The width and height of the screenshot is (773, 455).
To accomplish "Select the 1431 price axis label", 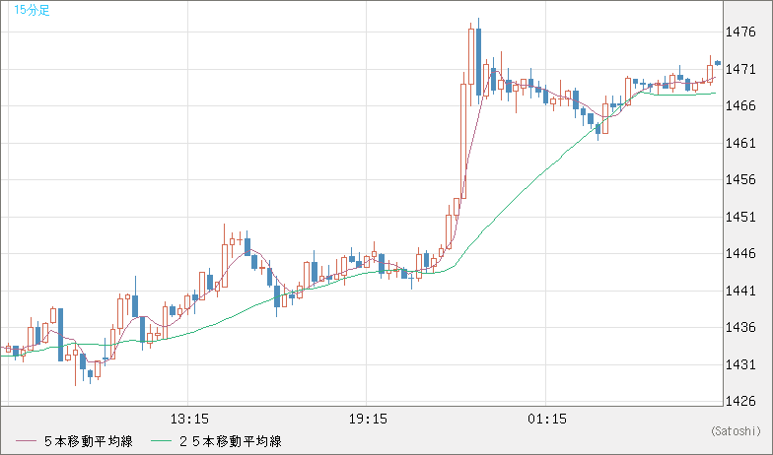I will 740,364.
